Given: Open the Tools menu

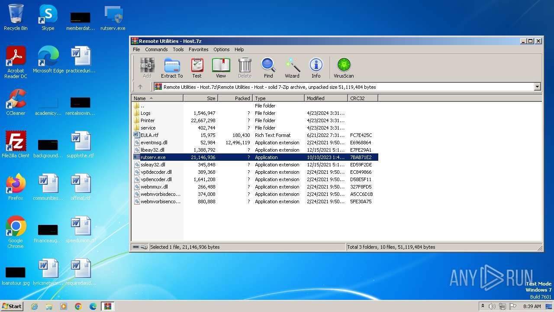Looking at the screenshot, I should pos(178,49).
